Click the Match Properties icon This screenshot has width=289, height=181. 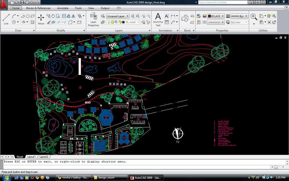199,16
